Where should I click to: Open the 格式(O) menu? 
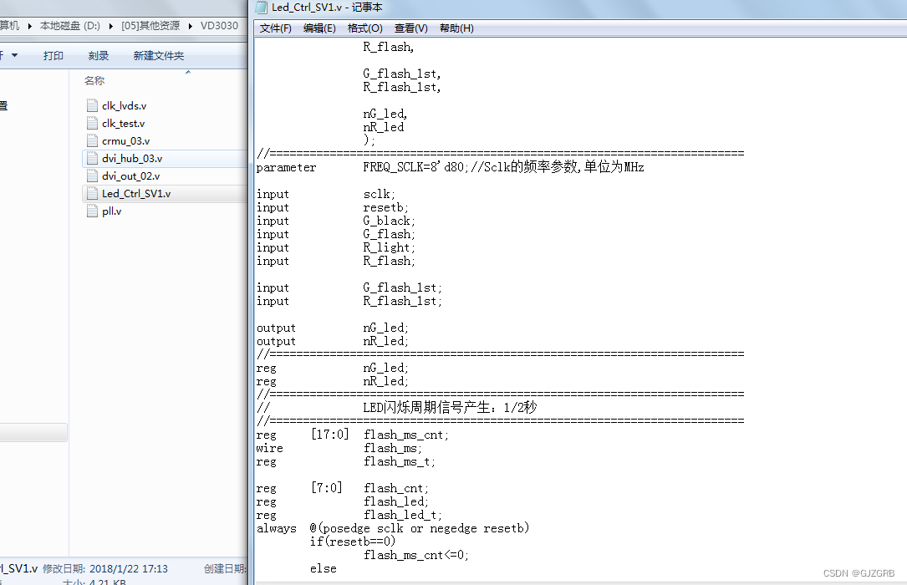tap(364, 28)
